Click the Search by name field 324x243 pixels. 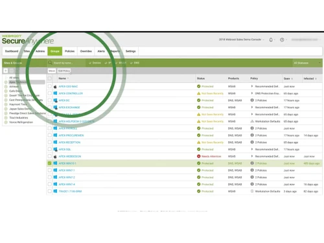coord(69,63)
